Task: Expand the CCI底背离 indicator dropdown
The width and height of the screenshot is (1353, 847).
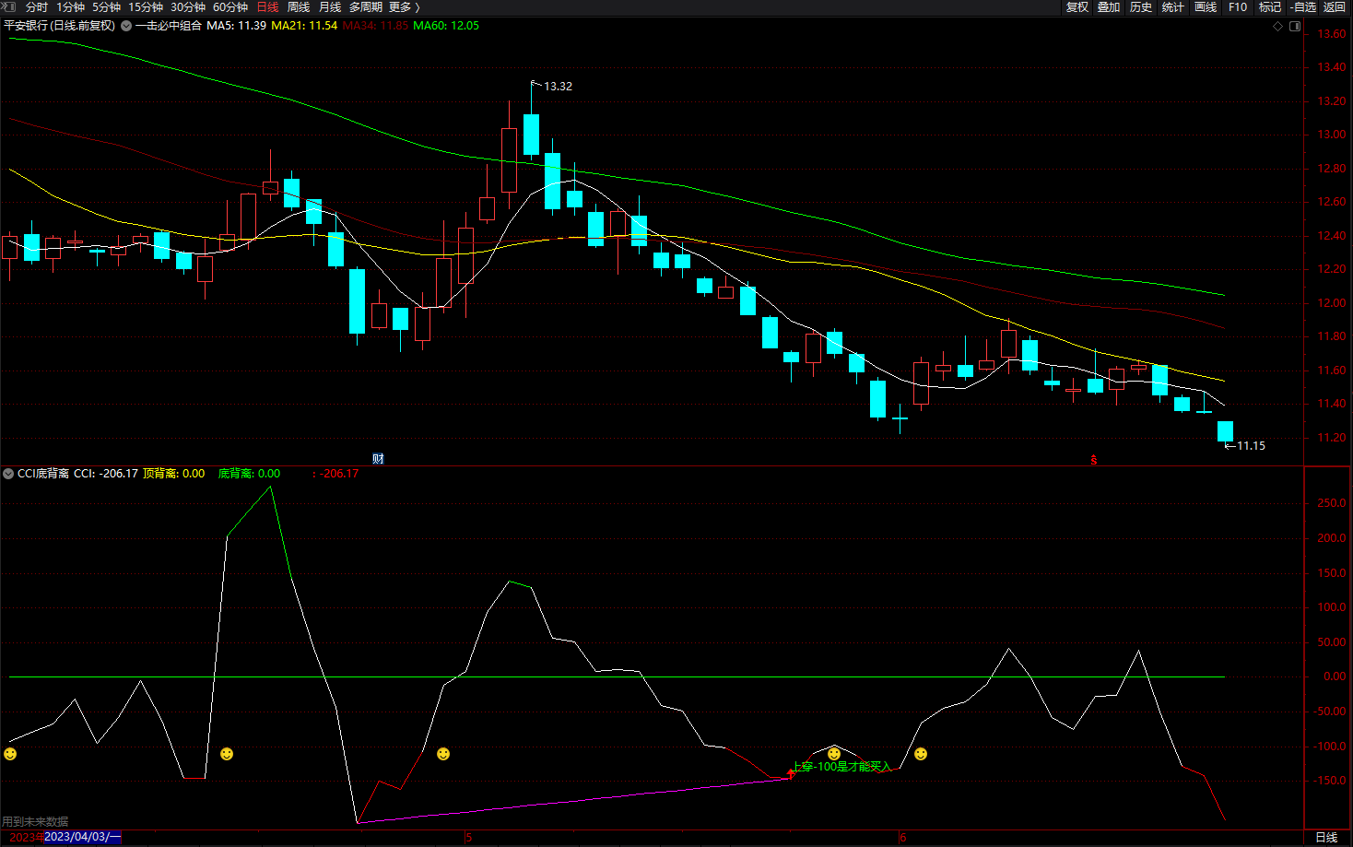Action: coord(8,474)
